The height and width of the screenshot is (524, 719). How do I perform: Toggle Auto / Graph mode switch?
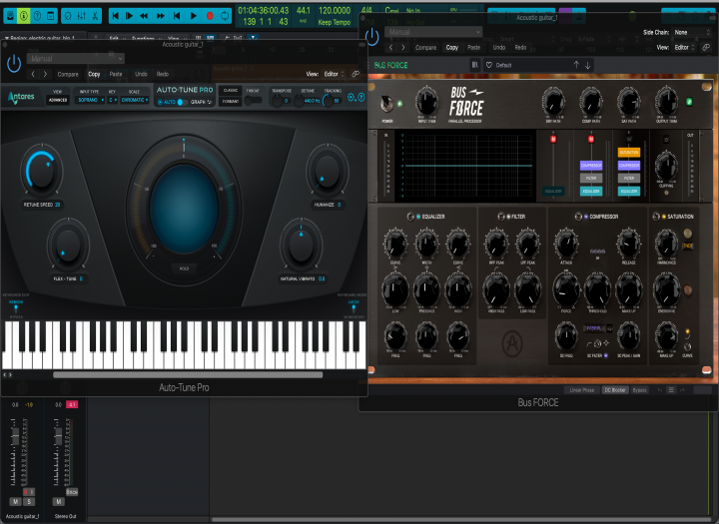coord(182,102)
